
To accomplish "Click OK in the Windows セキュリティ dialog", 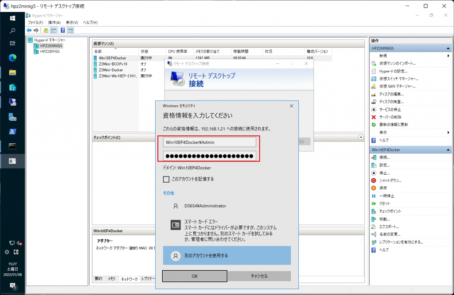I will pos(195,276).
